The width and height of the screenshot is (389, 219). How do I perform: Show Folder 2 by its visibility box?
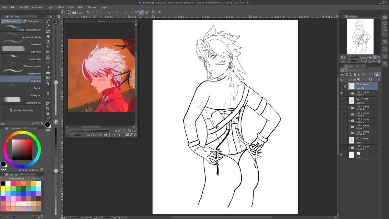[x=341, y=133]
